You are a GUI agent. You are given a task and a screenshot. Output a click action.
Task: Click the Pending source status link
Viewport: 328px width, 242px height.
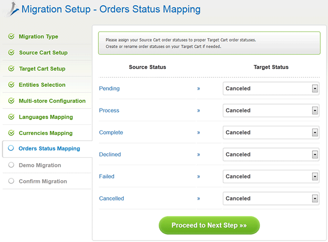pyautogui.click(x=109, y=88)
